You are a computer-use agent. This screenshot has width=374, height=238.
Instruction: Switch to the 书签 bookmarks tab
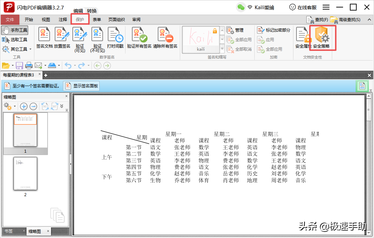point(9,231)
